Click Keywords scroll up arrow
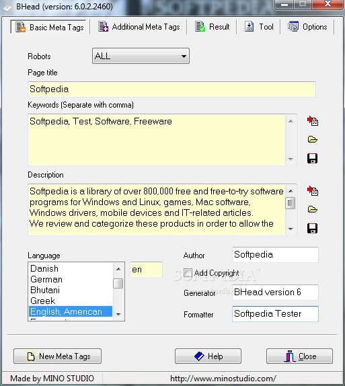This screenshot has width=345, height=386. 291,121
